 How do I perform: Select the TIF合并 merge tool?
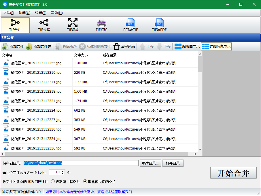coord(15,25)
